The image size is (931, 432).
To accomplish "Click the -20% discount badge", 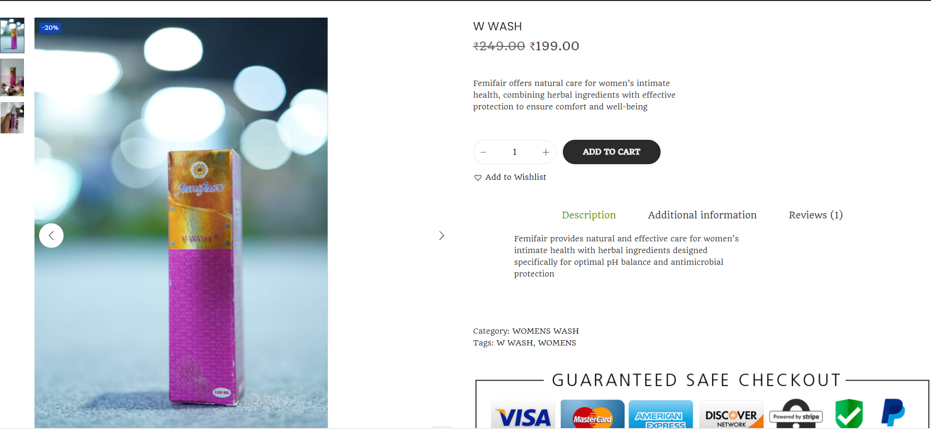I will point(50,28).
